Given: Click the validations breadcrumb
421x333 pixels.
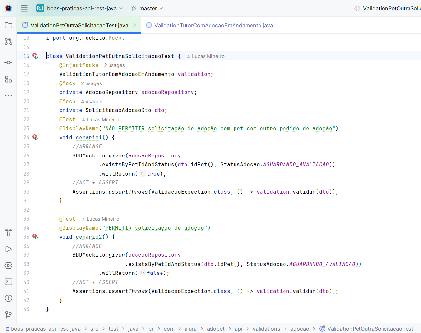Looking at the screenshot, I should pos(266,329).
